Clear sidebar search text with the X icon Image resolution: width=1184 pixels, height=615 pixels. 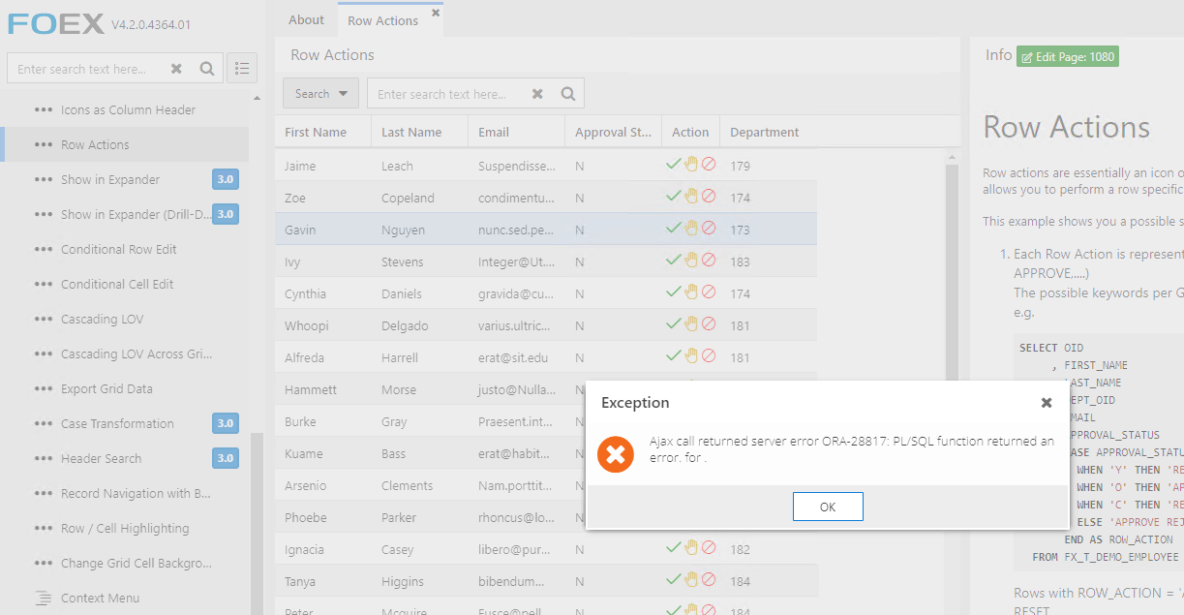177,68
